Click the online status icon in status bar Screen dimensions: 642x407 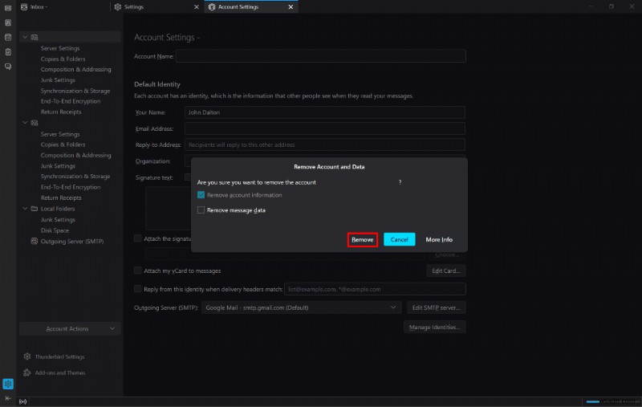pos(23,401)
